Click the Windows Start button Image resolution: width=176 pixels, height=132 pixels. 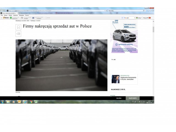click(2, 102)
